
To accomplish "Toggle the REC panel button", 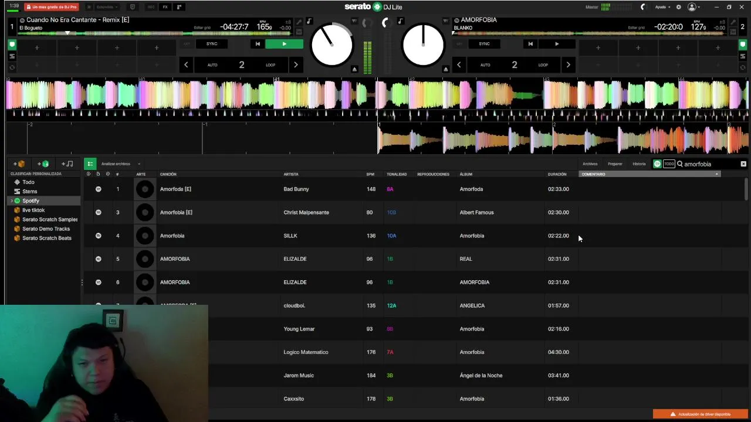I will pyautogui.click(x=151, y=7).
